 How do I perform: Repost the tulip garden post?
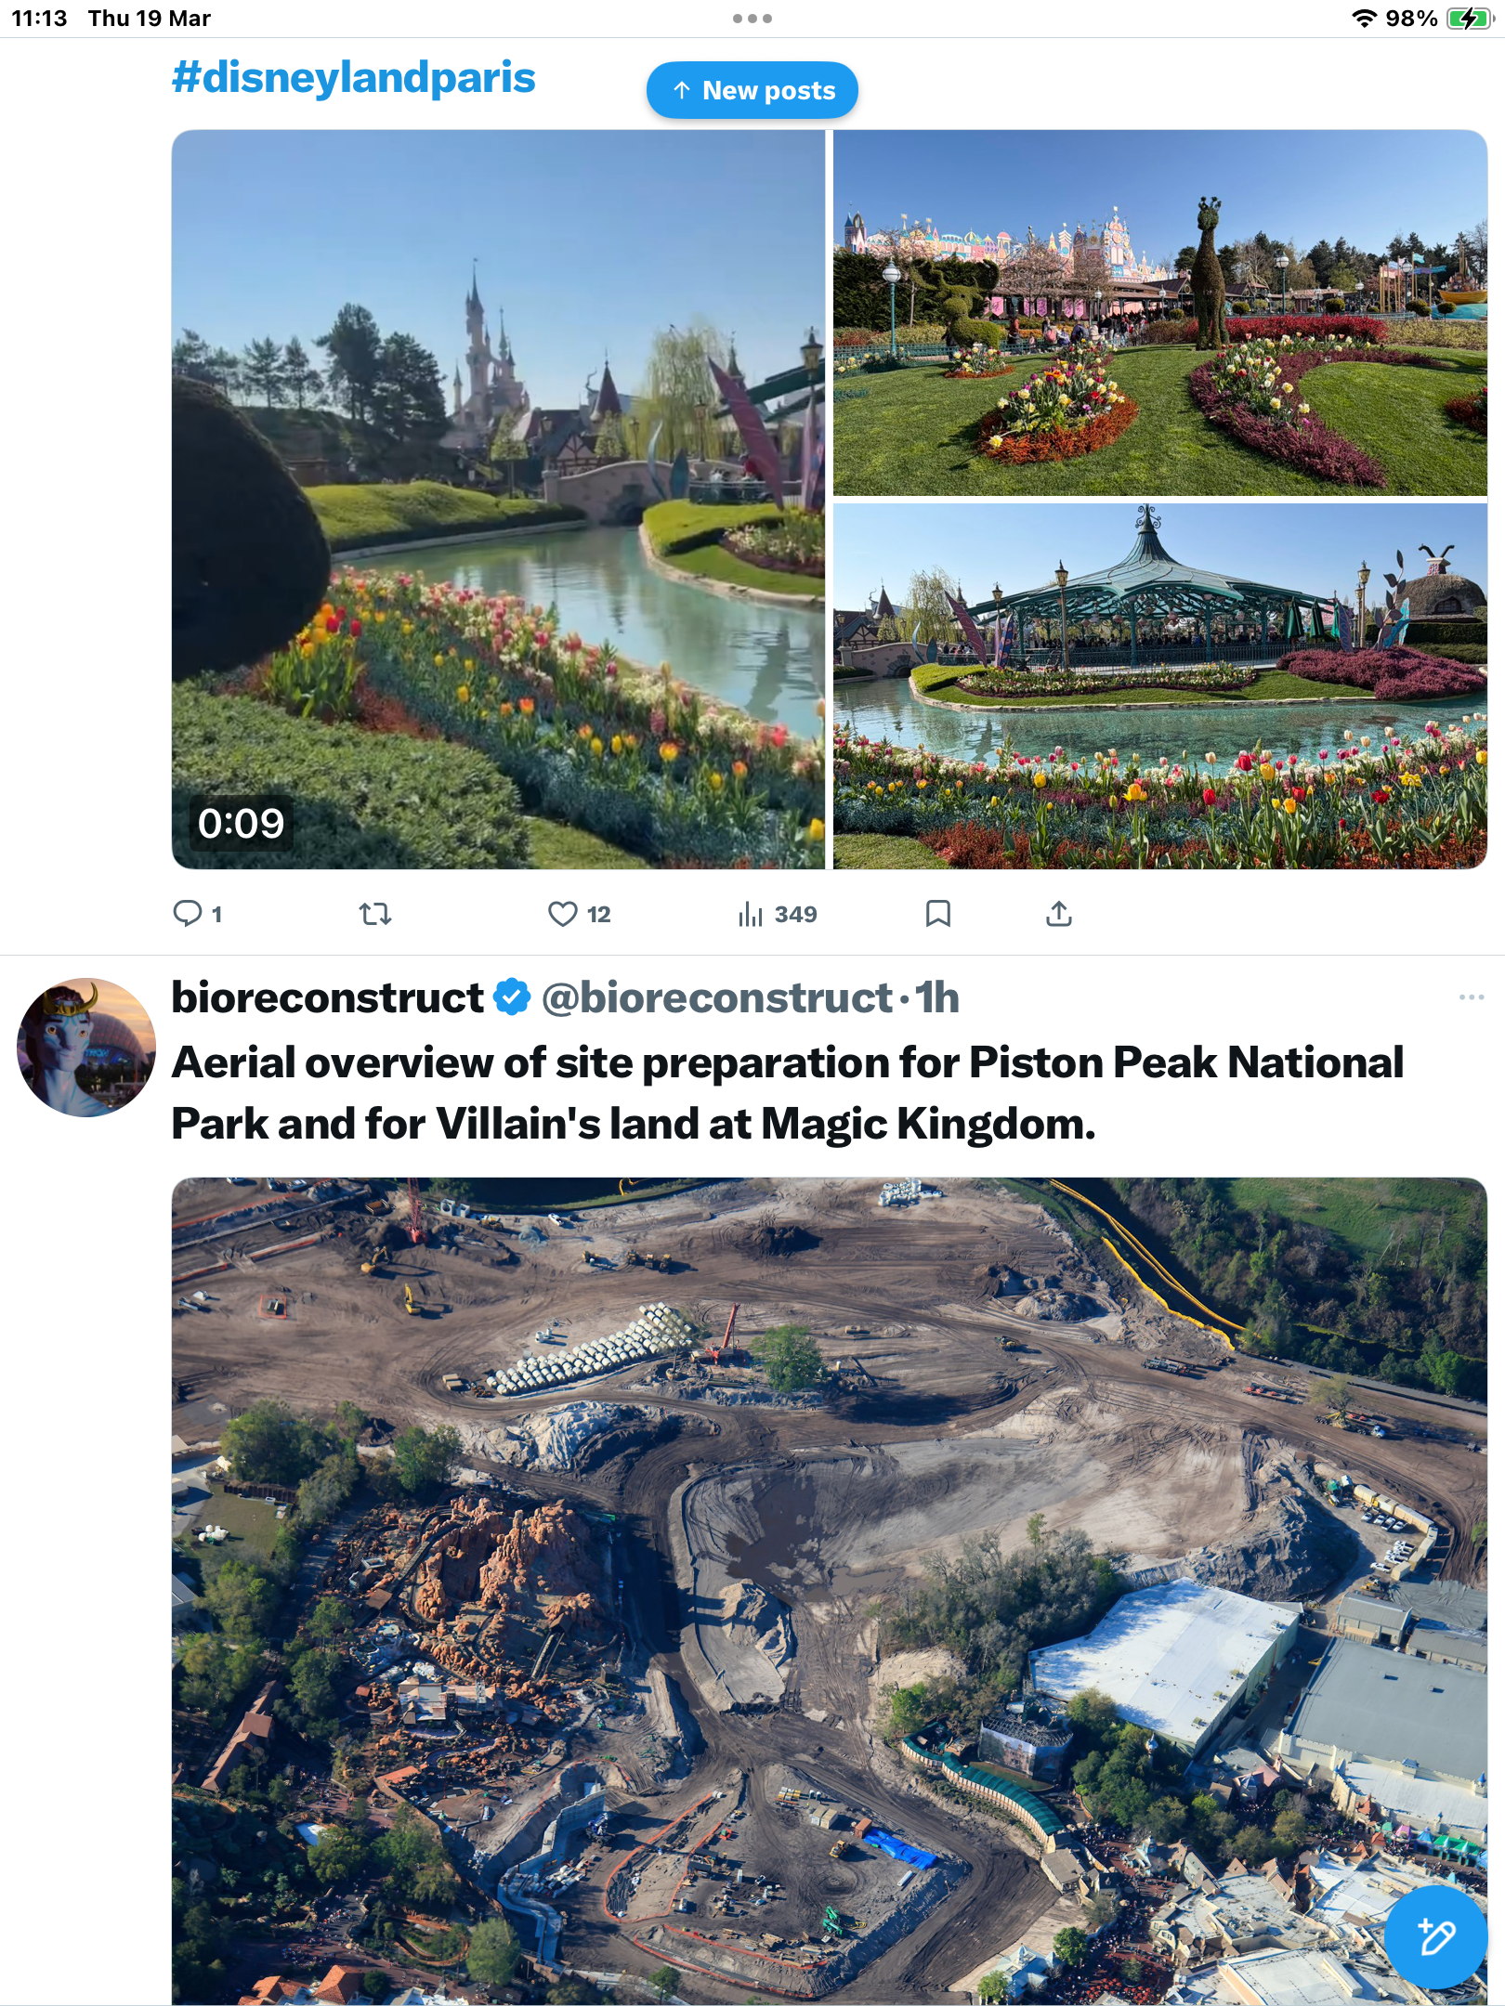(375, 914)
